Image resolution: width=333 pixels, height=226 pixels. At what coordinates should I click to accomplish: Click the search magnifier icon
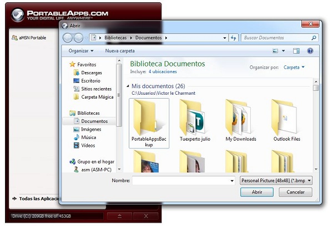314,38
